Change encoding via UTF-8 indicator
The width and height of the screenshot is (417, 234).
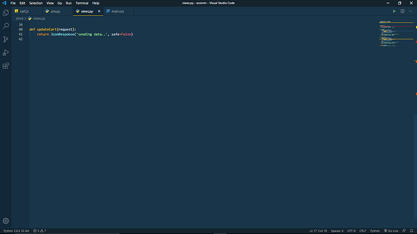coord(351,231)
